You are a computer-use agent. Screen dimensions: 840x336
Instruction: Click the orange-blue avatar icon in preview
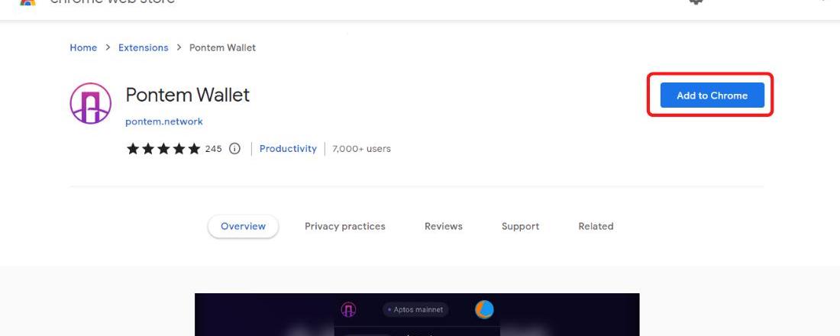click(x=484, y=309)
